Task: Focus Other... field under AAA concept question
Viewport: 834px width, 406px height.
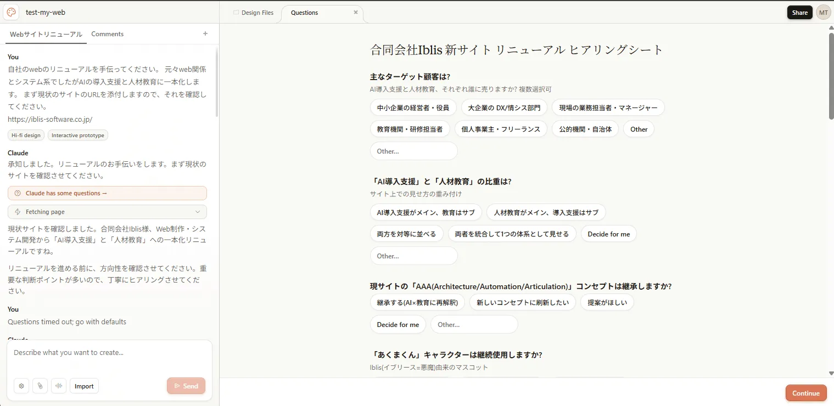Action: (474, 324)
